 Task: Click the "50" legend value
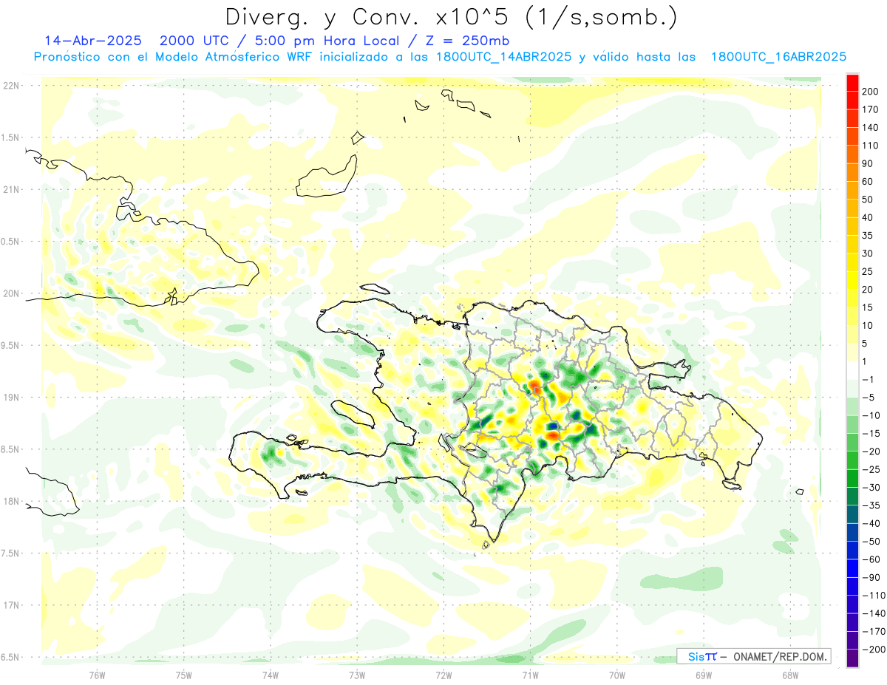point(868,200)
